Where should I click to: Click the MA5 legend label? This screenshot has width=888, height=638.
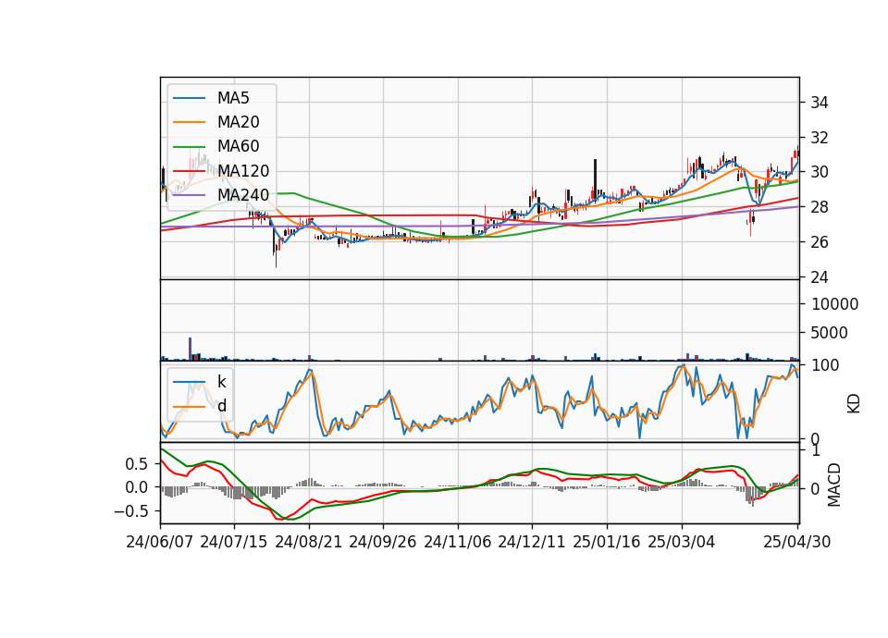coord(233,98)
